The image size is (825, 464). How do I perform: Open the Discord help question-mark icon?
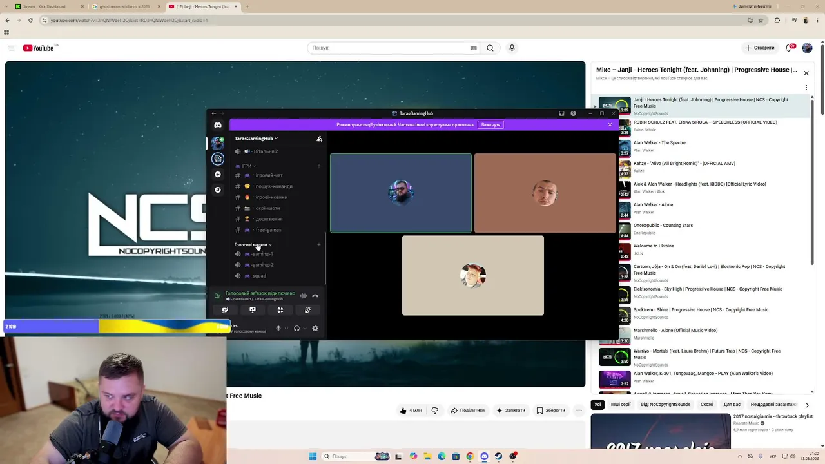pyautogui.click(x=573, y=113)
